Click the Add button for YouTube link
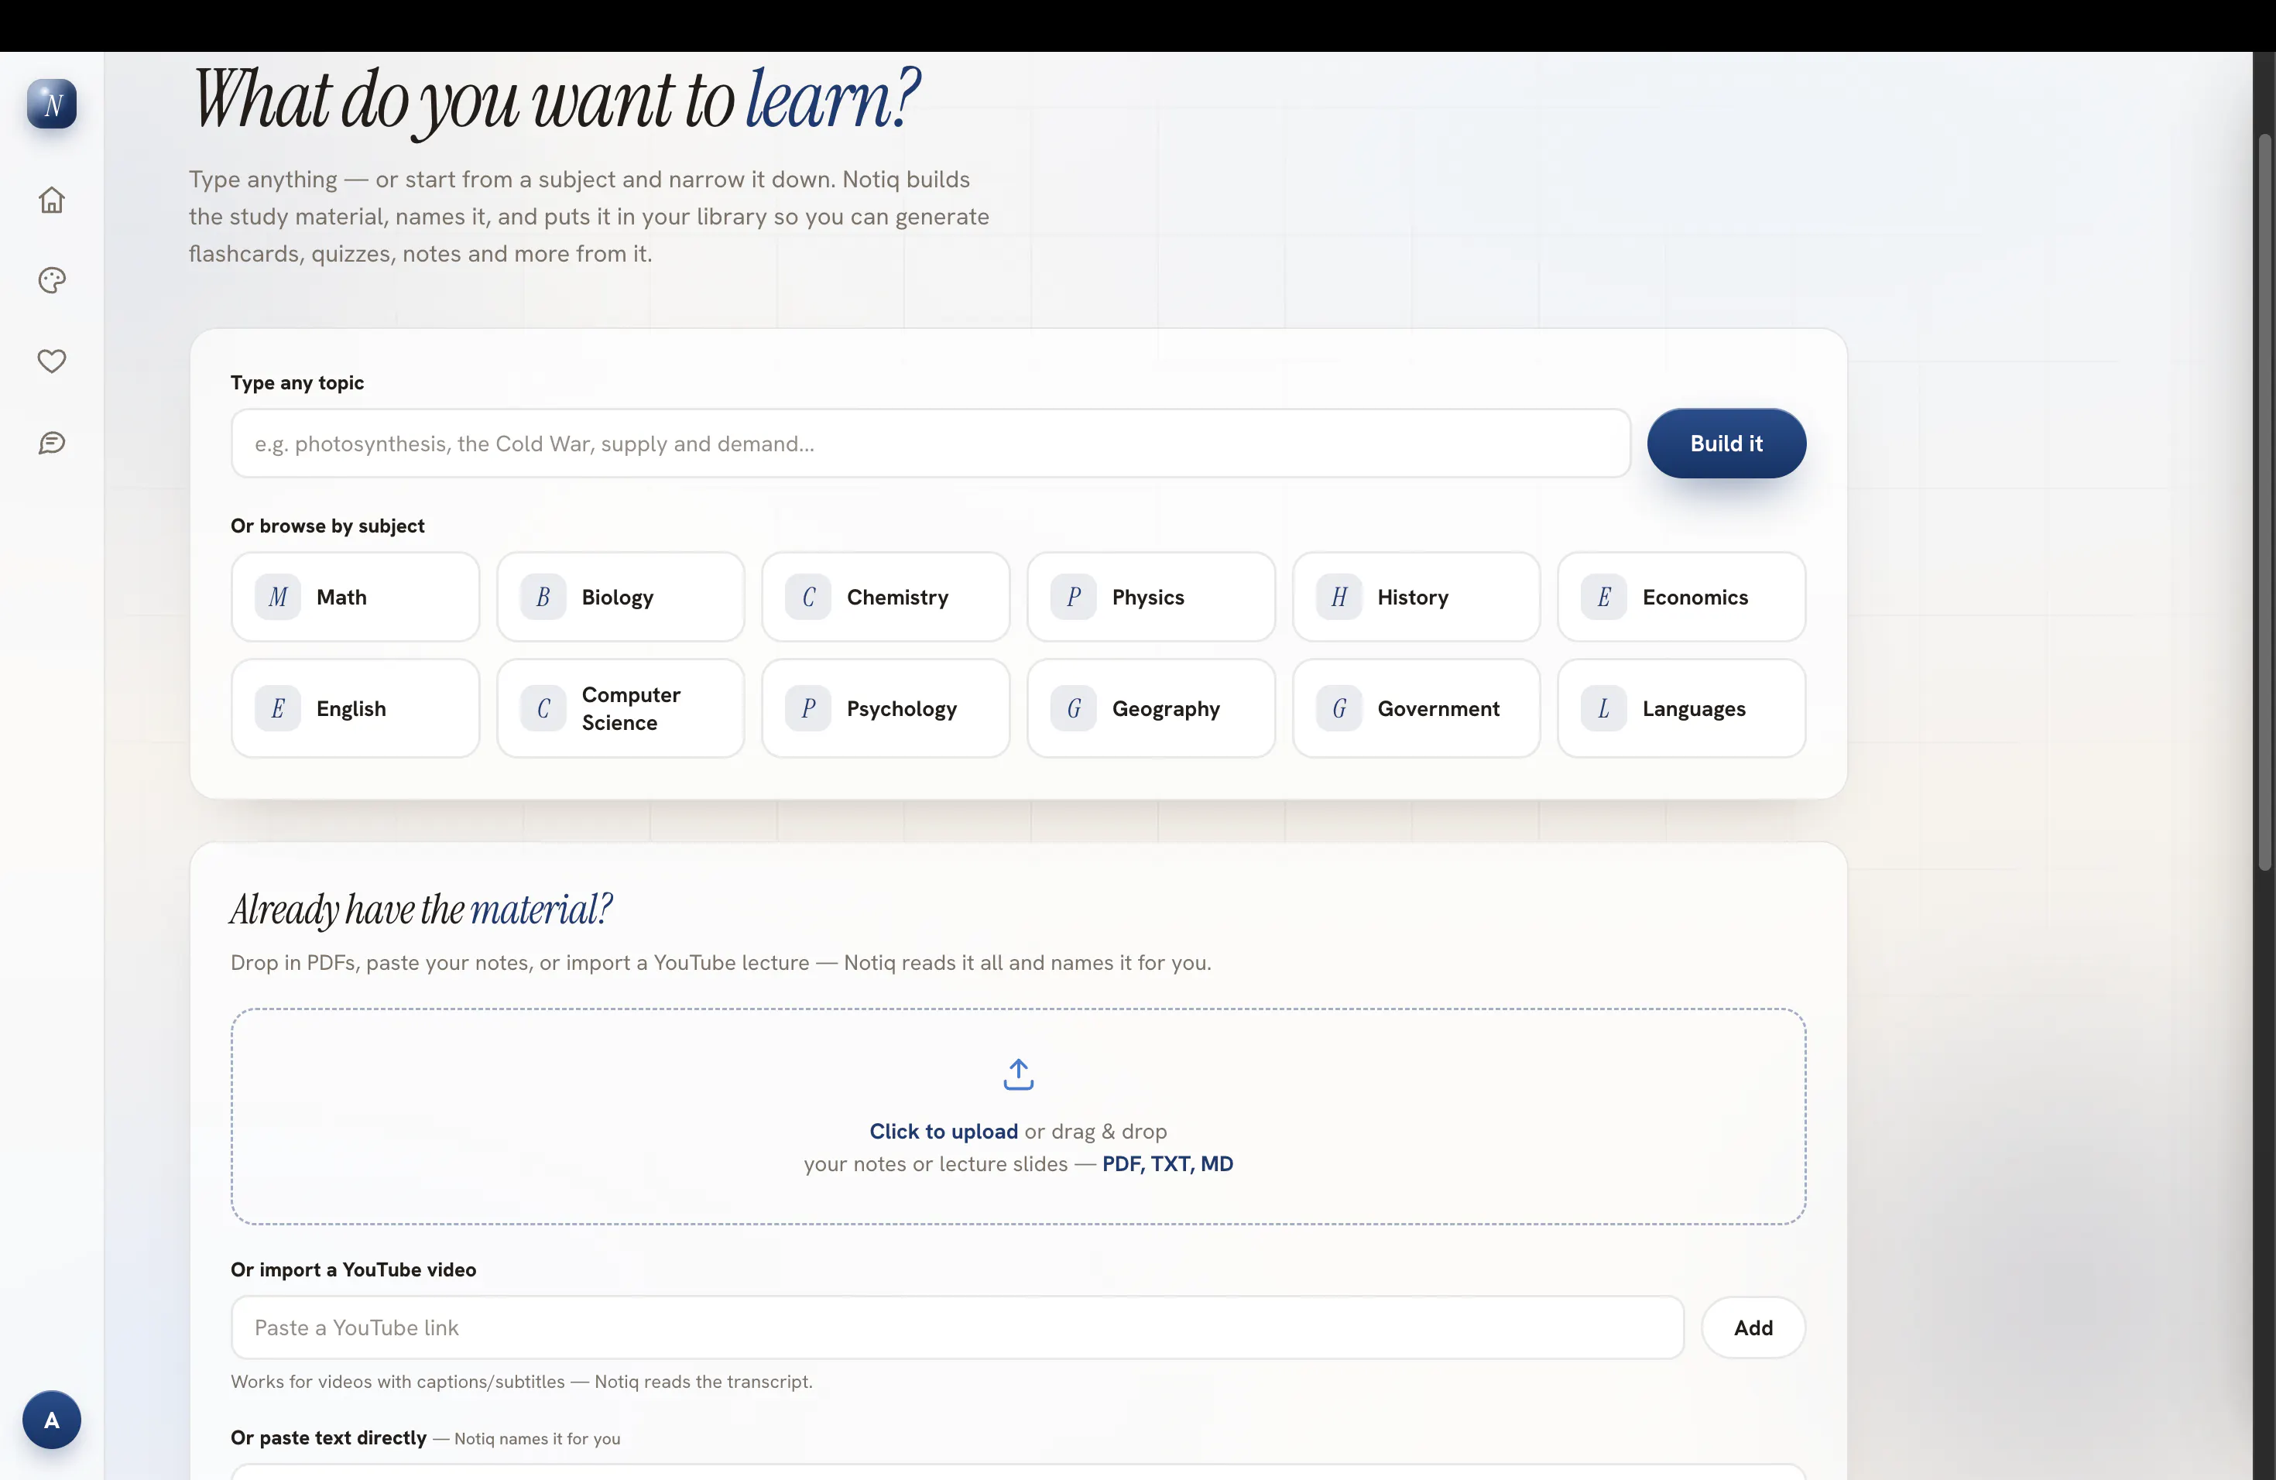2276x1480 pixels. (1753, 1327)
